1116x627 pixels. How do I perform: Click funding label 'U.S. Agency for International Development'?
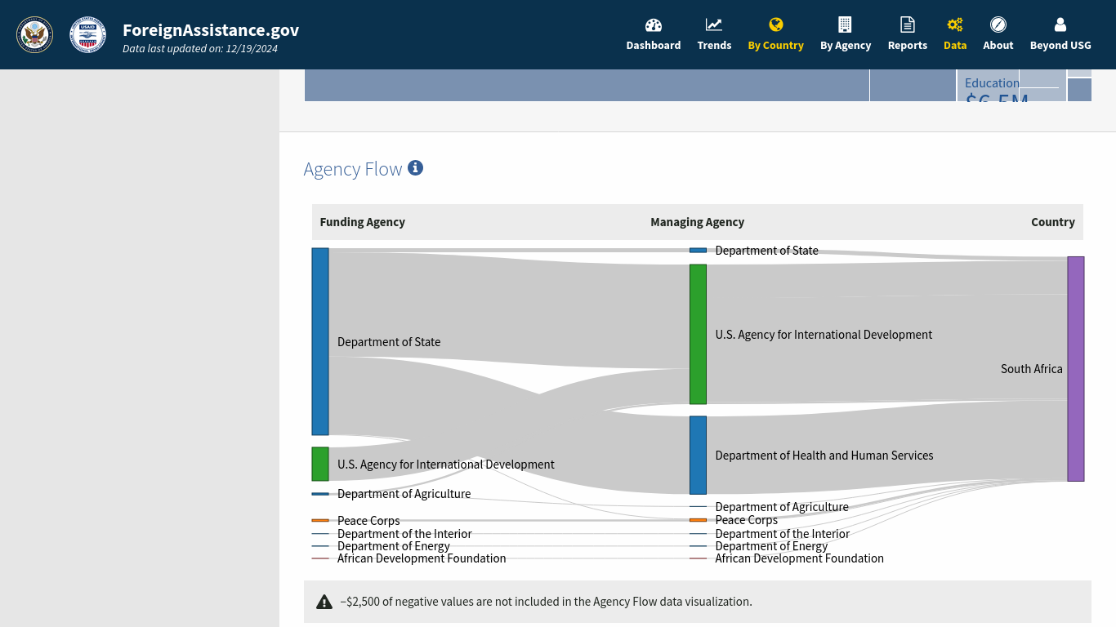446,465
